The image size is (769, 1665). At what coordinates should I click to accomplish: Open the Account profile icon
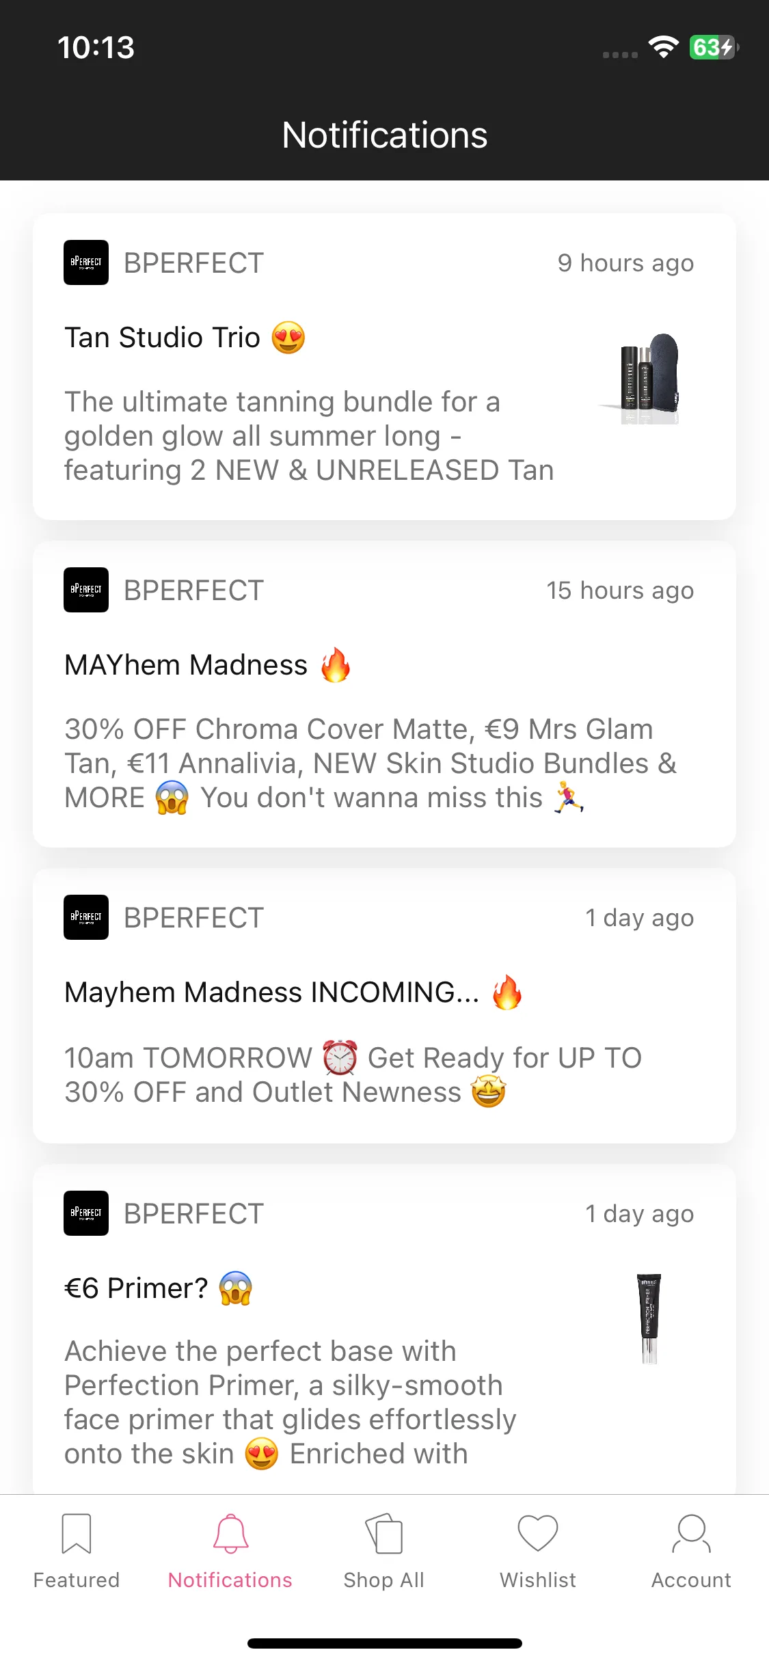[x=691, y=1534]
